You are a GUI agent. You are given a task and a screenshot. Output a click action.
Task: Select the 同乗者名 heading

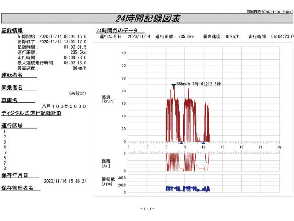(x=12, y=88)
